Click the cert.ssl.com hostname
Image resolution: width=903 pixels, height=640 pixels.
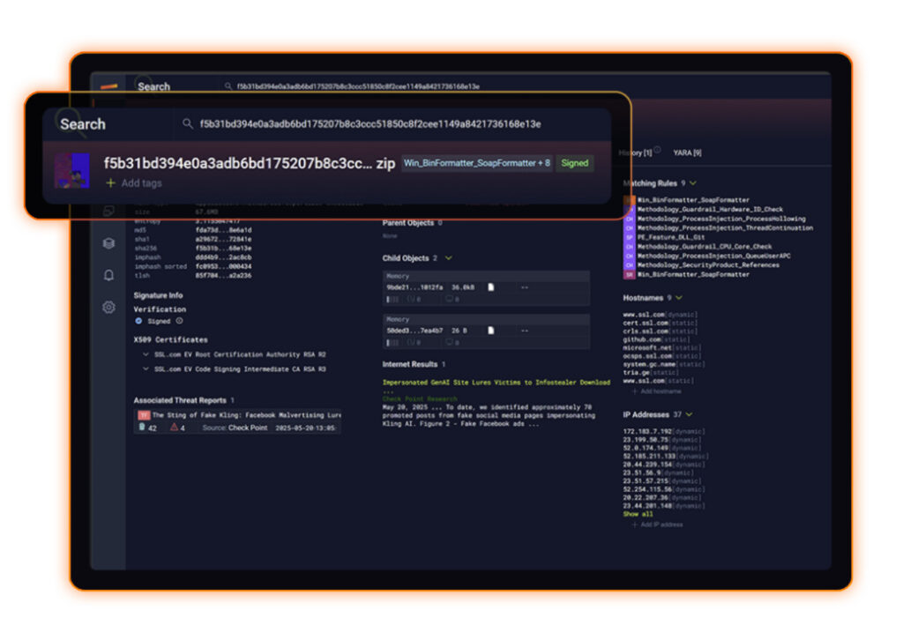coord(644,323)
